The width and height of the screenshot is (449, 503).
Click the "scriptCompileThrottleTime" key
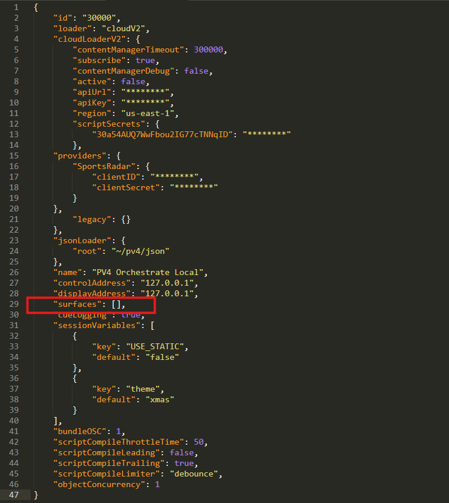tap(118, 442)
